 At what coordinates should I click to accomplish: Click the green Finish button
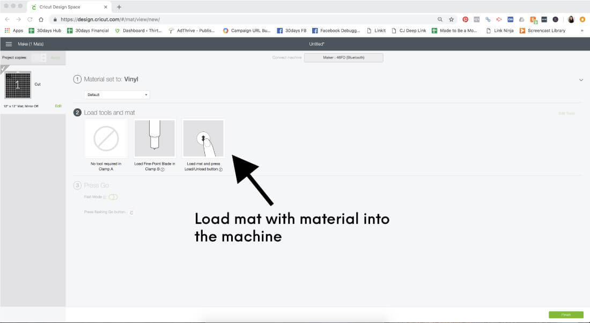click(566, 315)
